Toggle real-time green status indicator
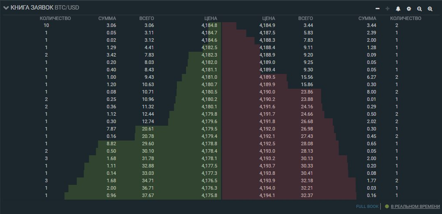Viewport: 442px width, 214px height. [x=386, y=206]
